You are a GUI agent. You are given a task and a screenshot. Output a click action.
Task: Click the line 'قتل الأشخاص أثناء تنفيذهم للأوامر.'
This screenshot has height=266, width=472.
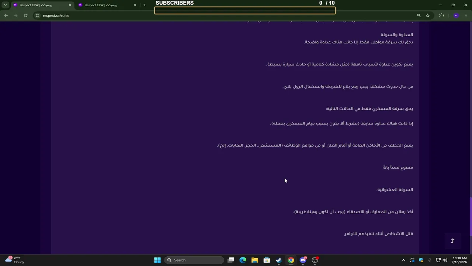378,233
